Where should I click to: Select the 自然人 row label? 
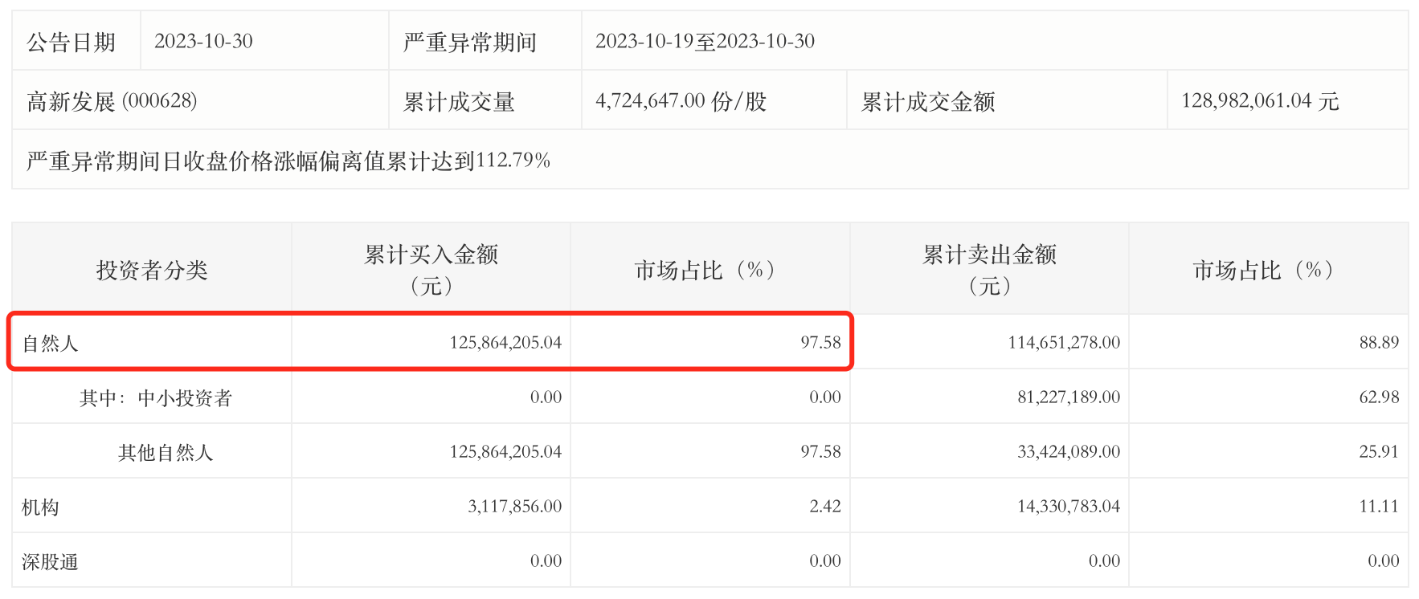[50, 344]
